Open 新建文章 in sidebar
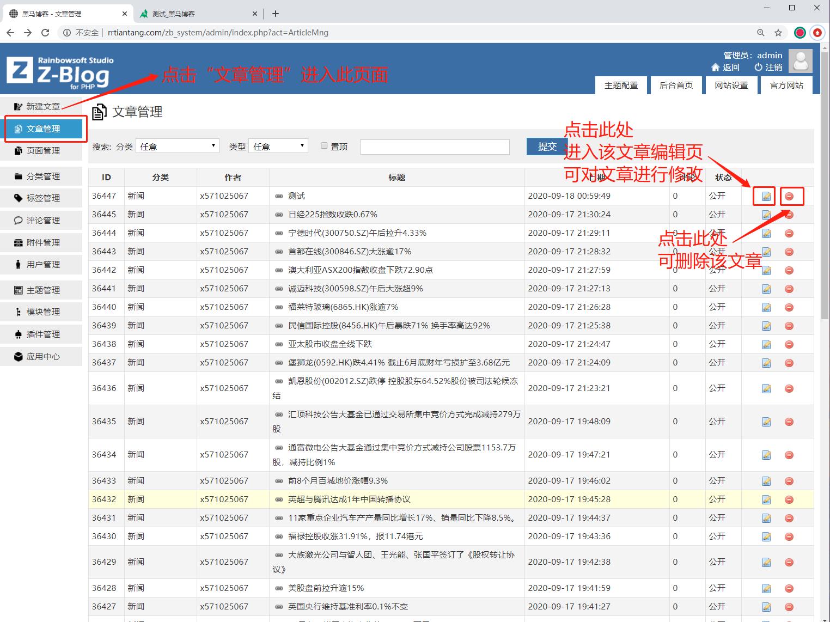This screenshot has height=622, width=830. (x=41, y=107)
